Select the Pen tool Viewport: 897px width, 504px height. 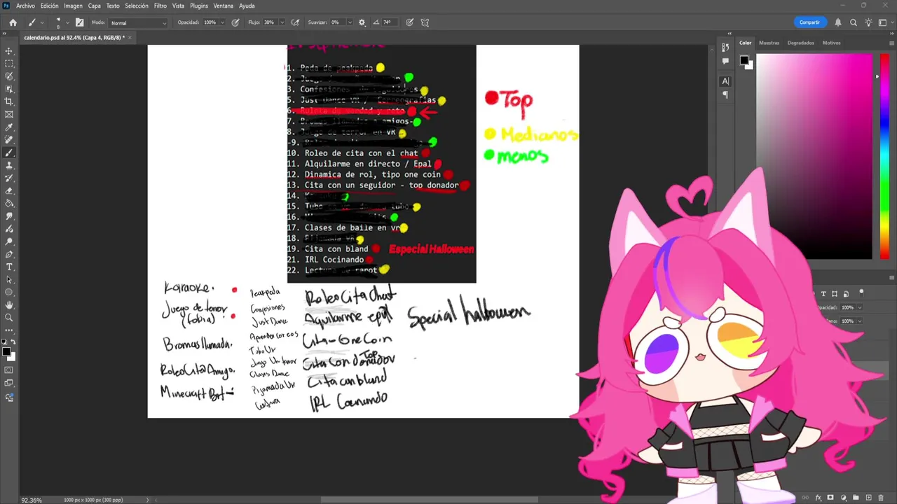[9, 254]
